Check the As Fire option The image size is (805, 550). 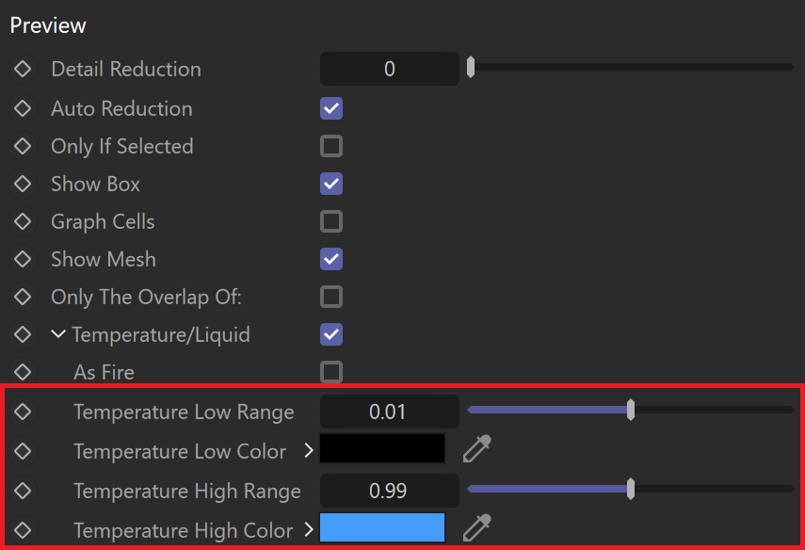(331, 372)
